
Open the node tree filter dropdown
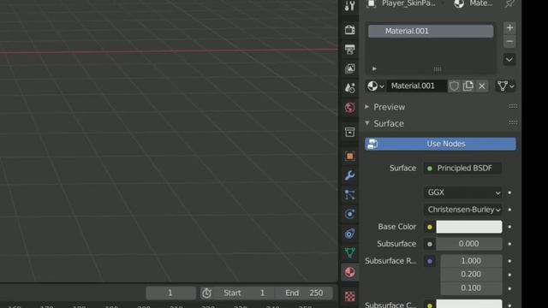[506, 86]
